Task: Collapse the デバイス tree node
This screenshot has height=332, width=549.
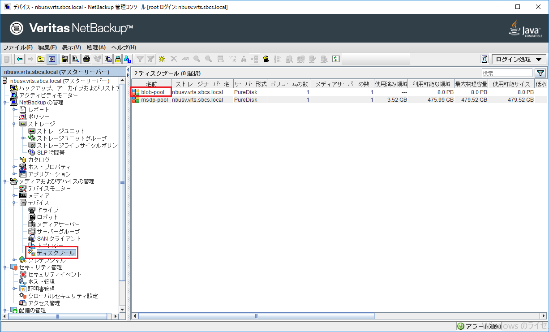Action: pyautogui.click(x=14, y=203)
